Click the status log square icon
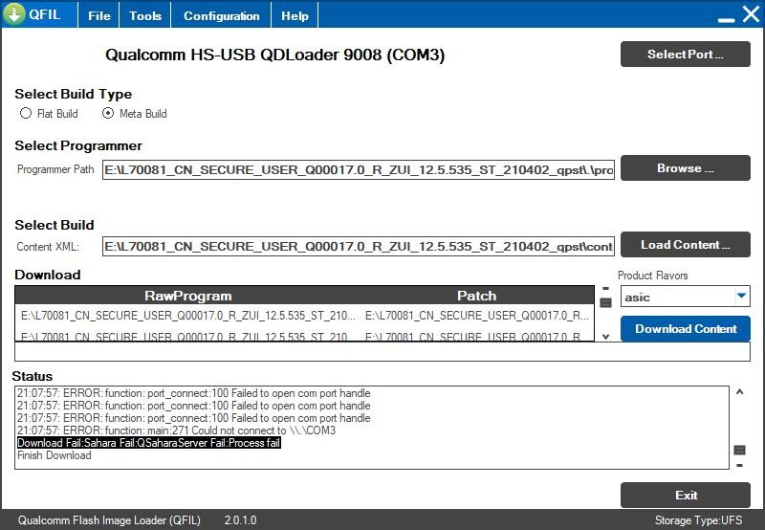 pos(739,450)
